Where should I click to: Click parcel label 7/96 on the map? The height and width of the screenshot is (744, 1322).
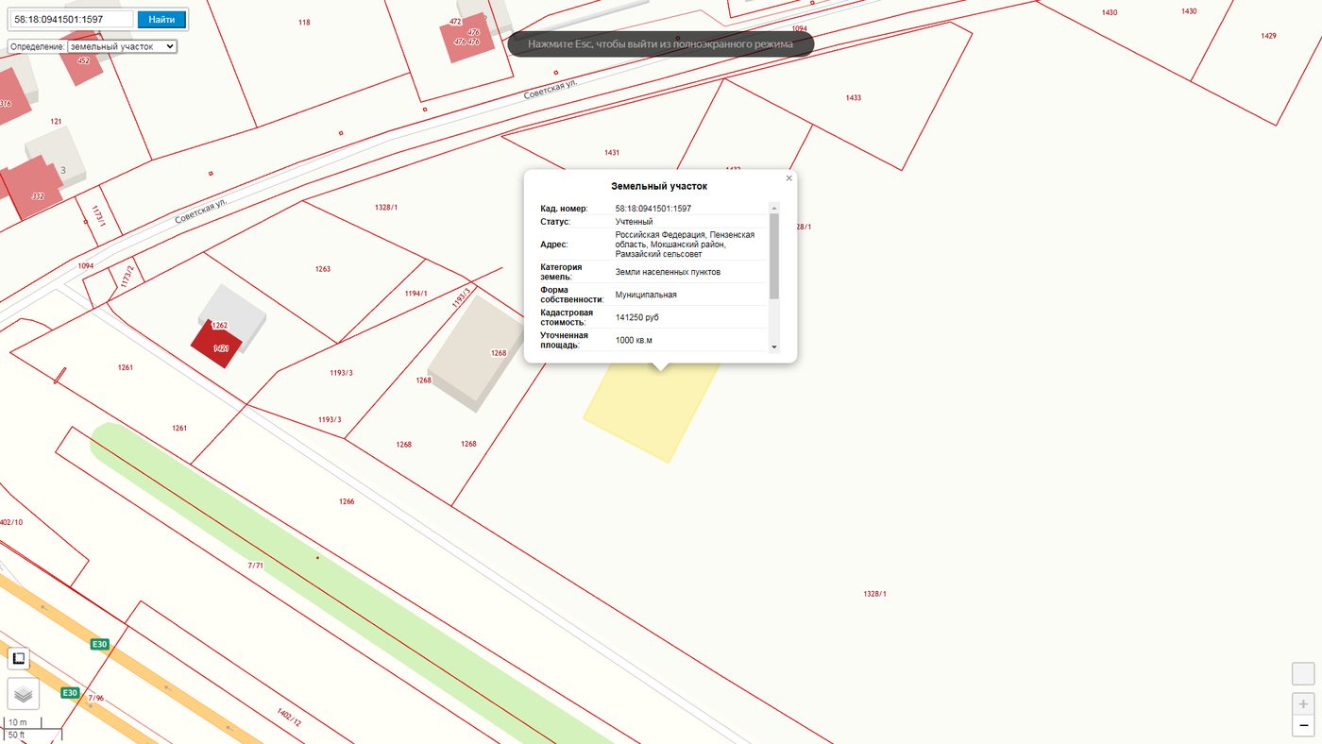pos(95,699)
